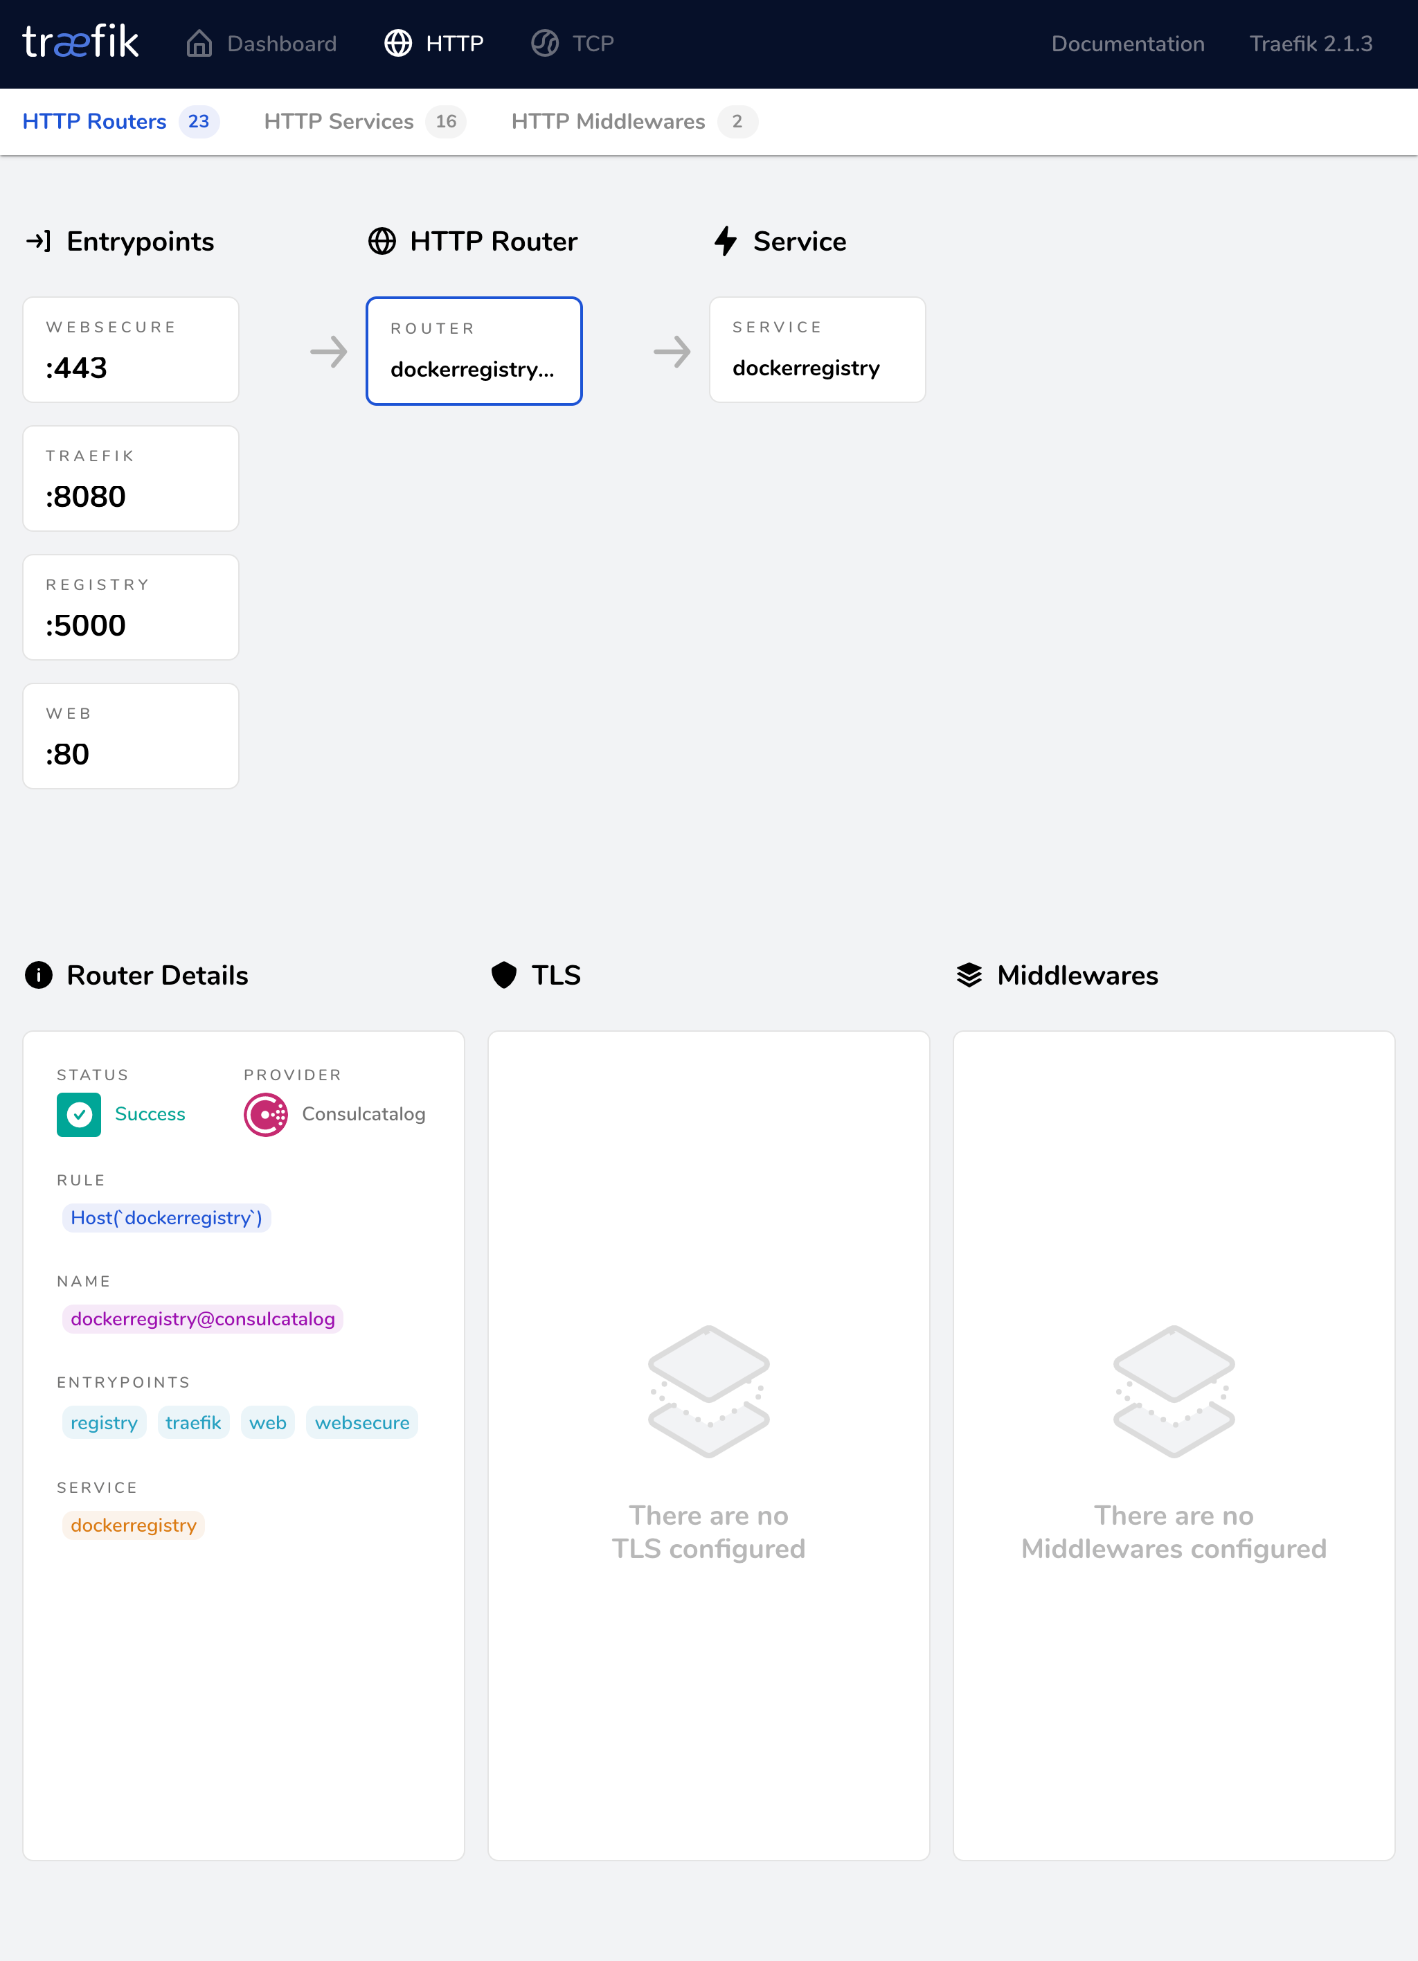The width and height of the screenshot is (1418, 1961).
Task: Open the TCP menu item
Action: 573,43
